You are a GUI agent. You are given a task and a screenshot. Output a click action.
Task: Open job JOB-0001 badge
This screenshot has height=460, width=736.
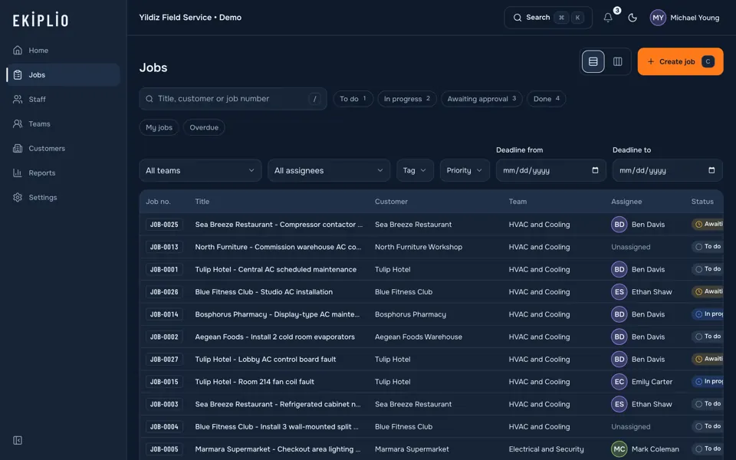[164, 269]
